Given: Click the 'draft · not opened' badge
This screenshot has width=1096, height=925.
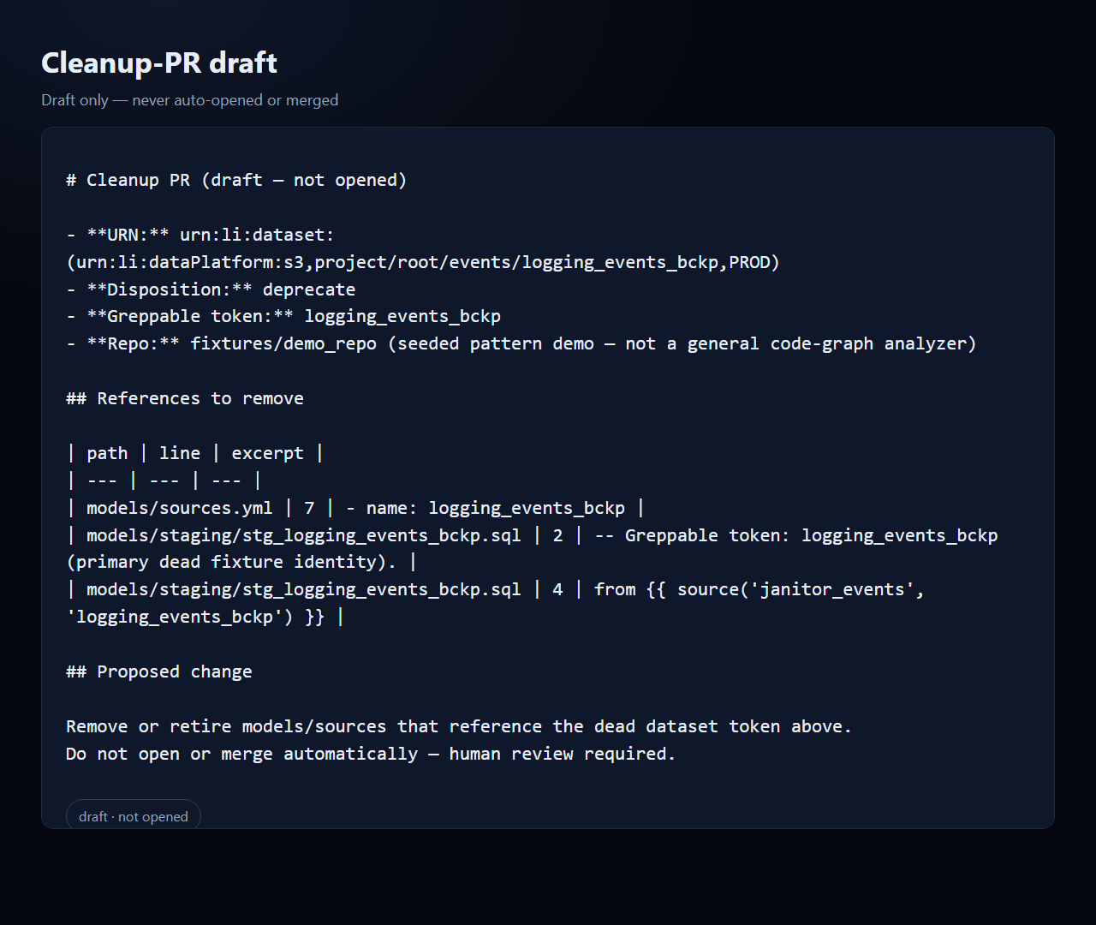Looking at the screenshot, I should (134, 816).
